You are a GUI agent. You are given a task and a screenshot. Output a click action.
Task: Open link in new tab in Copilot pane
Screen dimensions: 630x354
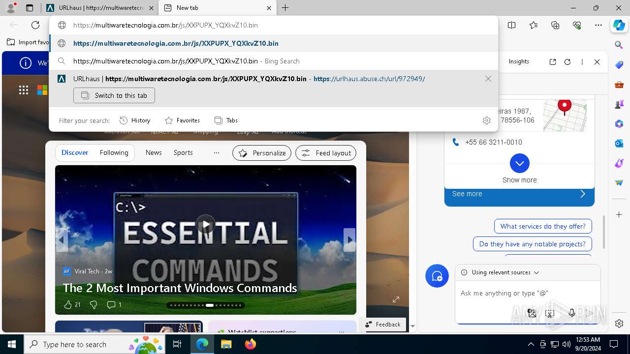pos(553,62)
